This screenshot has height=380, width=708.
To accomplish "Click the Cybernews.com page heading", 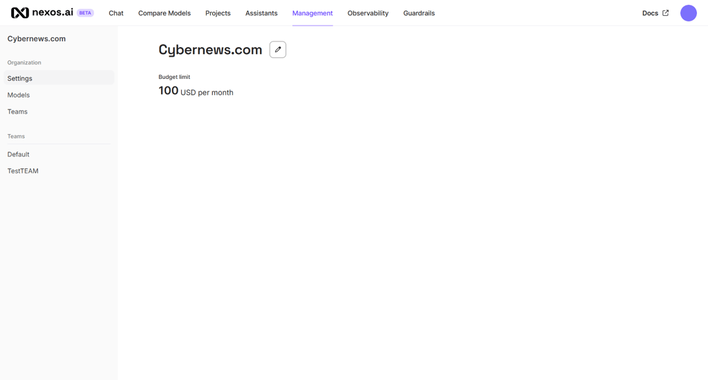I will tap(210, 50).
